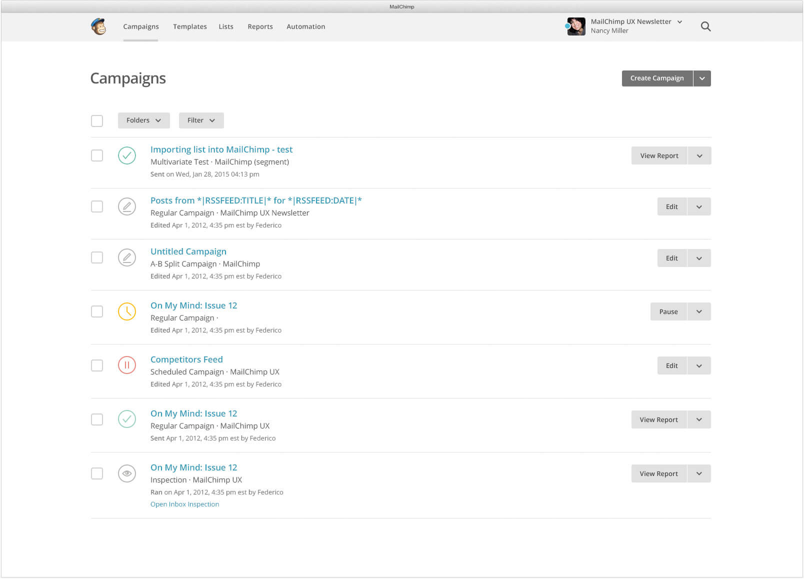
Task: Open sent Regular Campaign On My Mind: Issue 12 title
Action: point(194,413)
